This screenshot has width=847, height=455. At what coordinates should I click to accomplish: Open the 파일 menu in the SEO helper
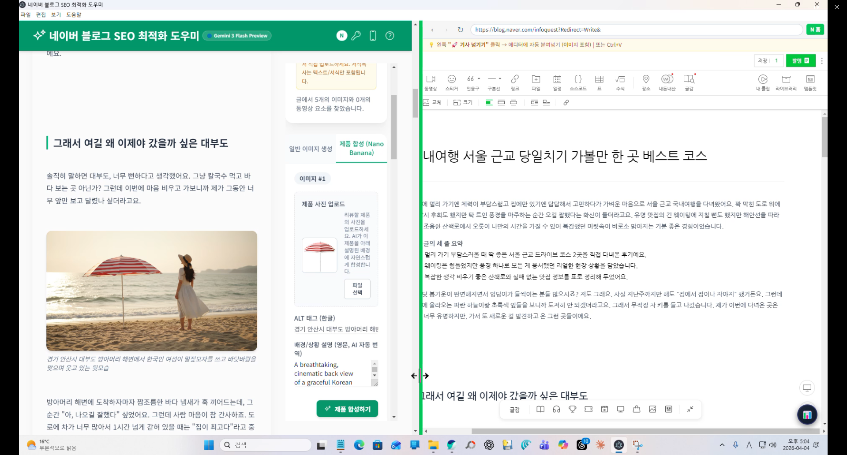click(25, 15)
